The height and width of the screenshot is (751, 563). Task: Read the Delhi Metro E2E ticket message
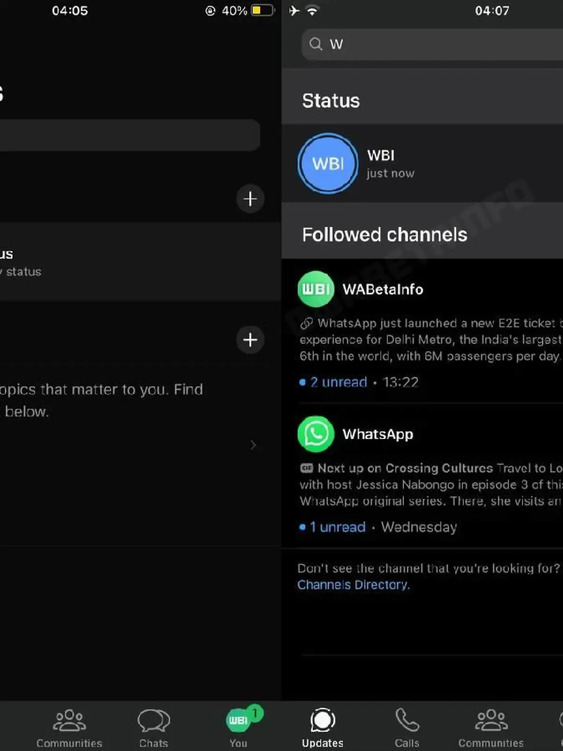[431, 339]
